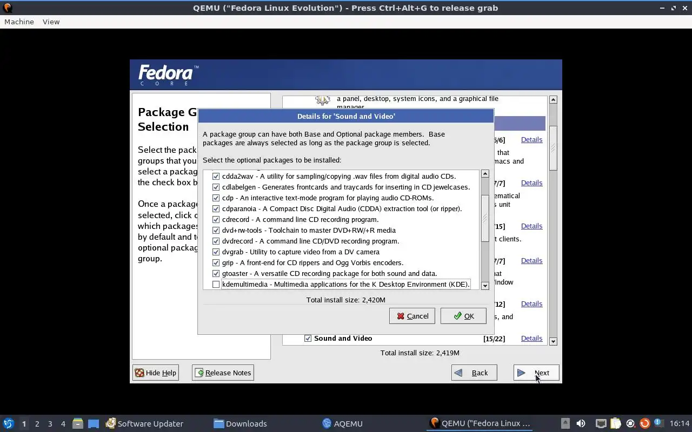This screenshot has width=692, height=432.
Task: Uncheck the cdlabelgen package
Action: [216, 187]
